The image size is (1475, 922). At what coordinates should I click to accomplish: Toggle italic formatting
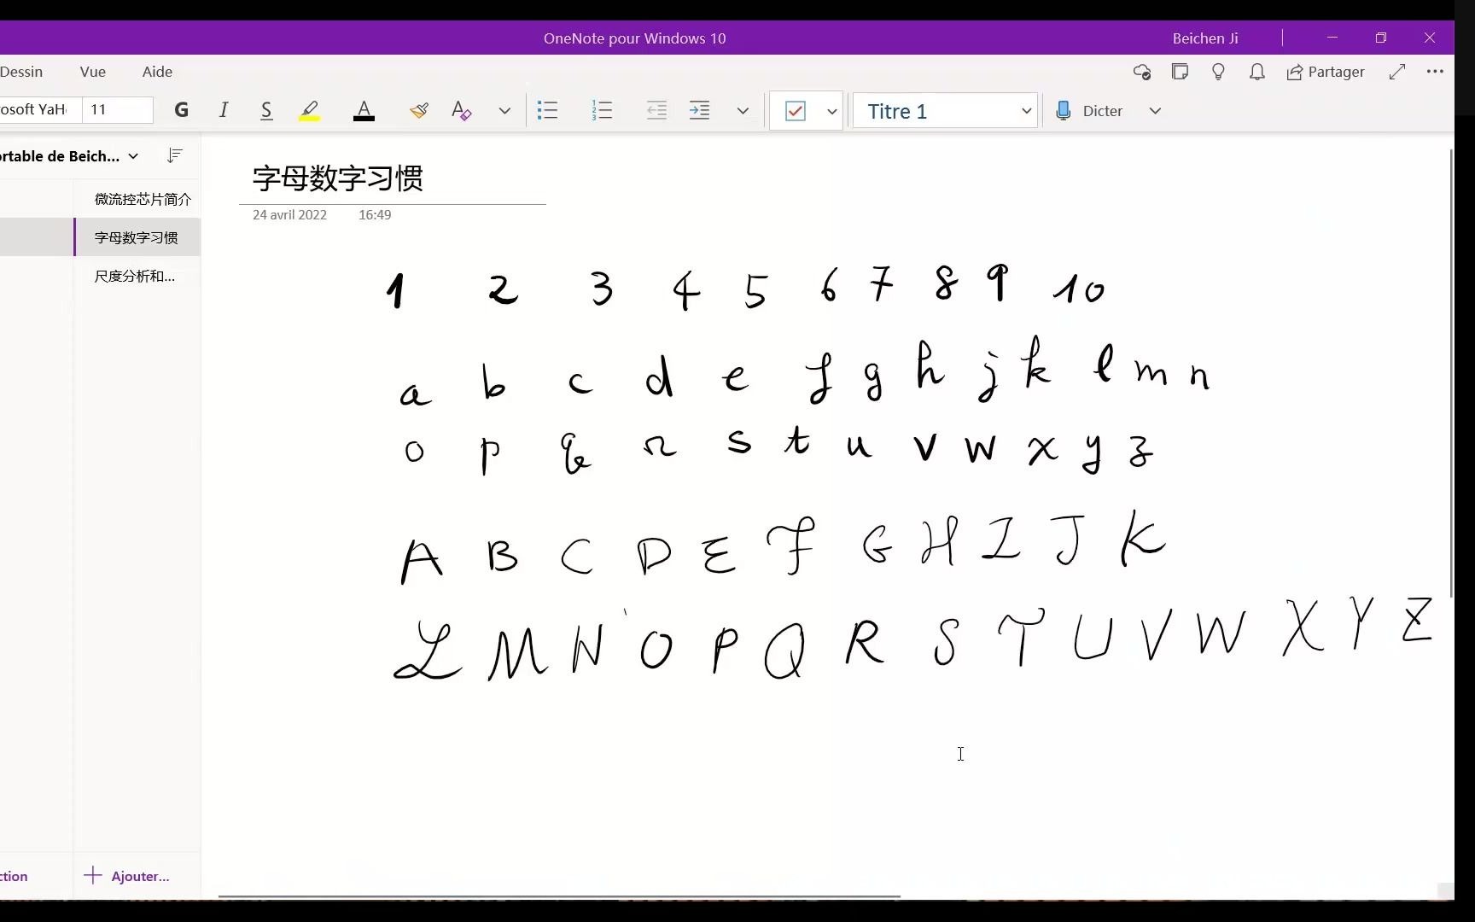pyautogui.click(x=224, y=110)
